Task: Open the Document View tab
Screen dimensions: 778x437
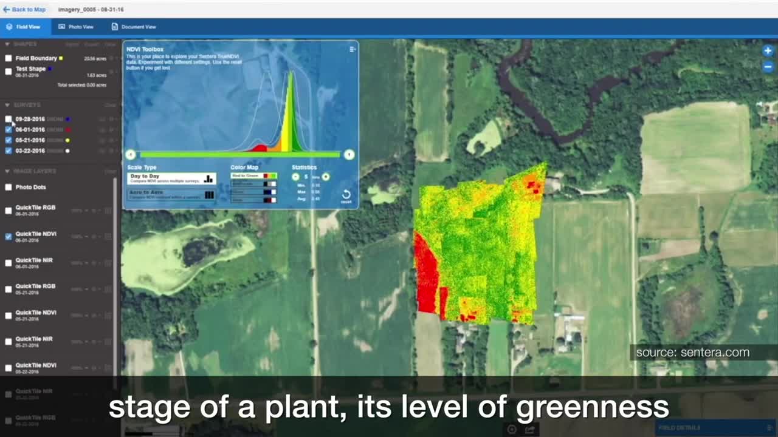Action: (x=134, y=27)
